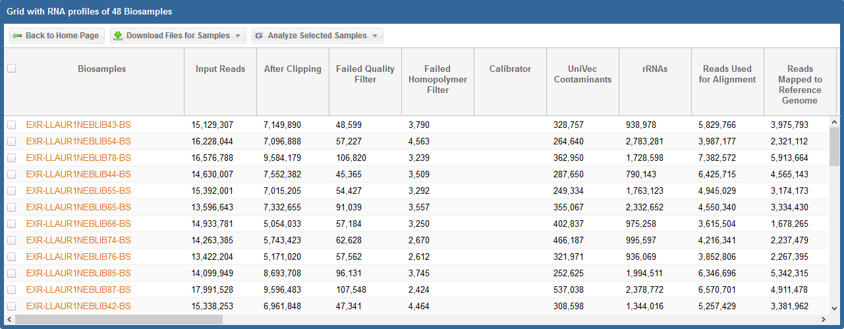Screen dimensions: 844x329
Task: Check the box for EXR-LLAUR1NEBLIB43-BS
Action: pos(11,125)
